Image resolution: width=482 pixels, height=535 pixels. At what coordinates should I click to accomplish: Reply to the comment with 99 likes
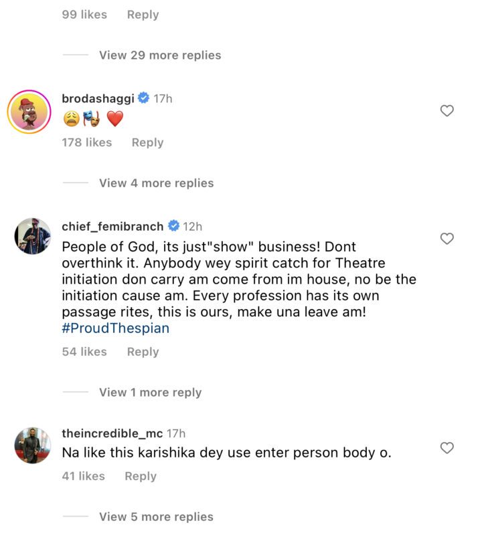(143, 14)
